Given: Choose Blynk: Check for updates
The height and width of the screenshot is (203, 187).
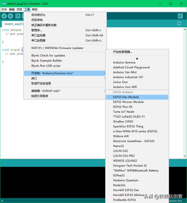Looking at the screenshot, I should [x=65, y=55].
